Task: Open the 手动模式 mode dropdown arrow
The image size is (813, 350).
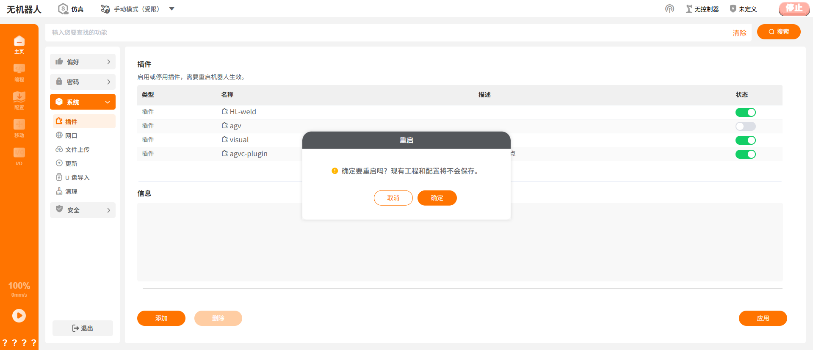Action: pyautogui.click(x=171, y=9)
